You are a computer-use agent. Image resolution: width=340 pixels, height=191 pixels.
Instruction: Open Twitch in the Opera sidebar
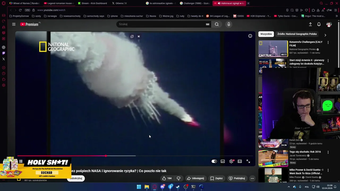3,53
